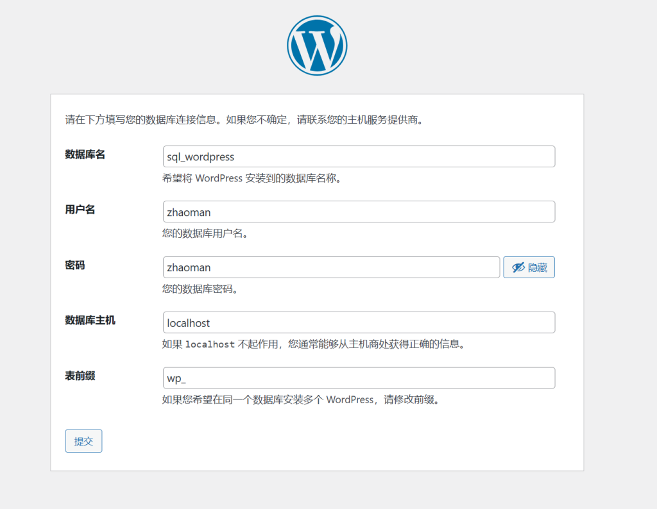Click the hint mentioning WordPress 安装到的数据库名称
Screen dimensions: 657x509
pos(253,178)
